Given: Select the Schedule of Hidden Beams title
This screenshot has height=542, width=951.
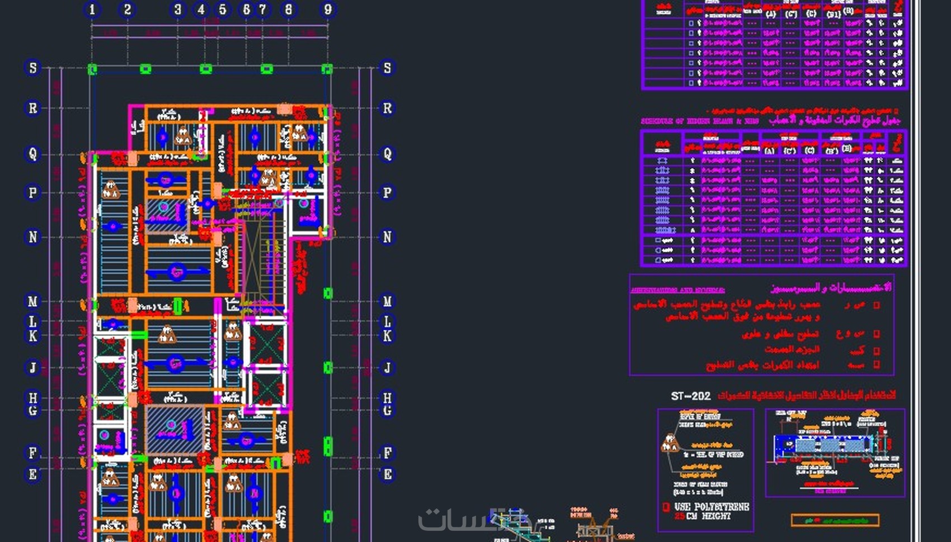Looking at the screenshot, I should coord(699,121).
